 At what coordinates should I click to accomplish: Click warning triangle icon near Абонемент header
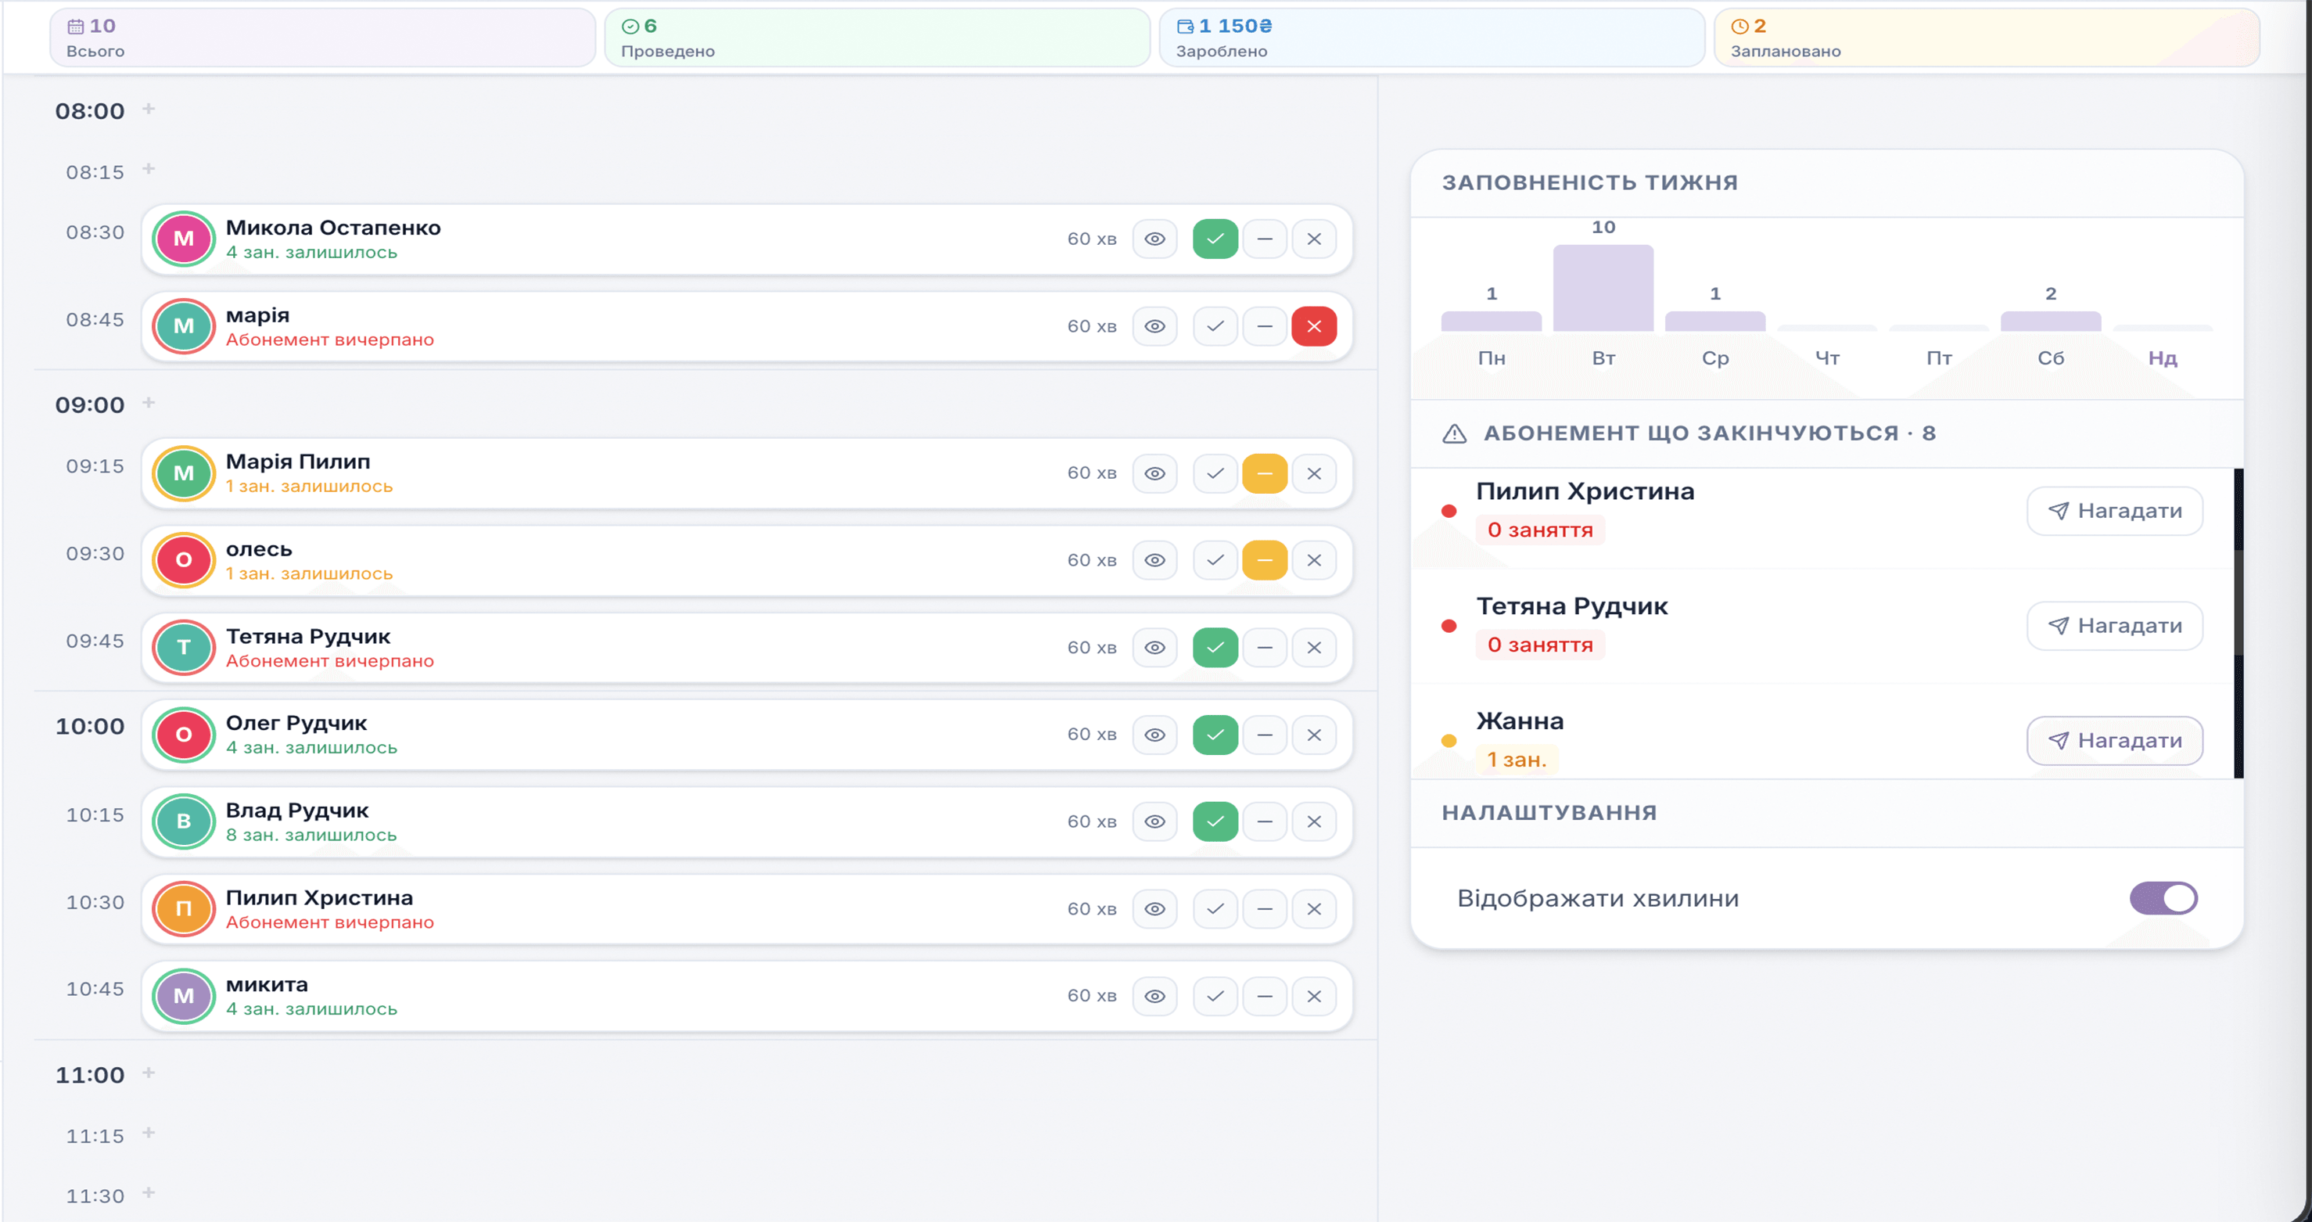[1454, 433]
